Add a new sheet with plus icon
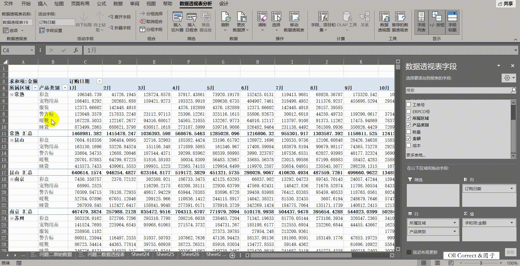 [232, 255]
